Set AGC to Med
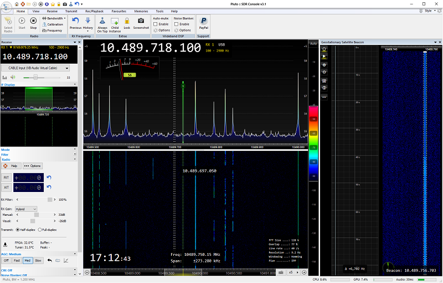 click(27, 260)
